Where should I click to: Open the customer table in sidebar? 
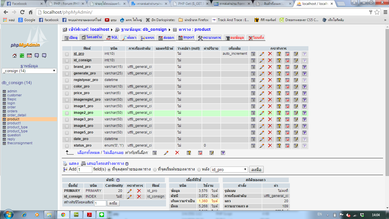[15, 95]
